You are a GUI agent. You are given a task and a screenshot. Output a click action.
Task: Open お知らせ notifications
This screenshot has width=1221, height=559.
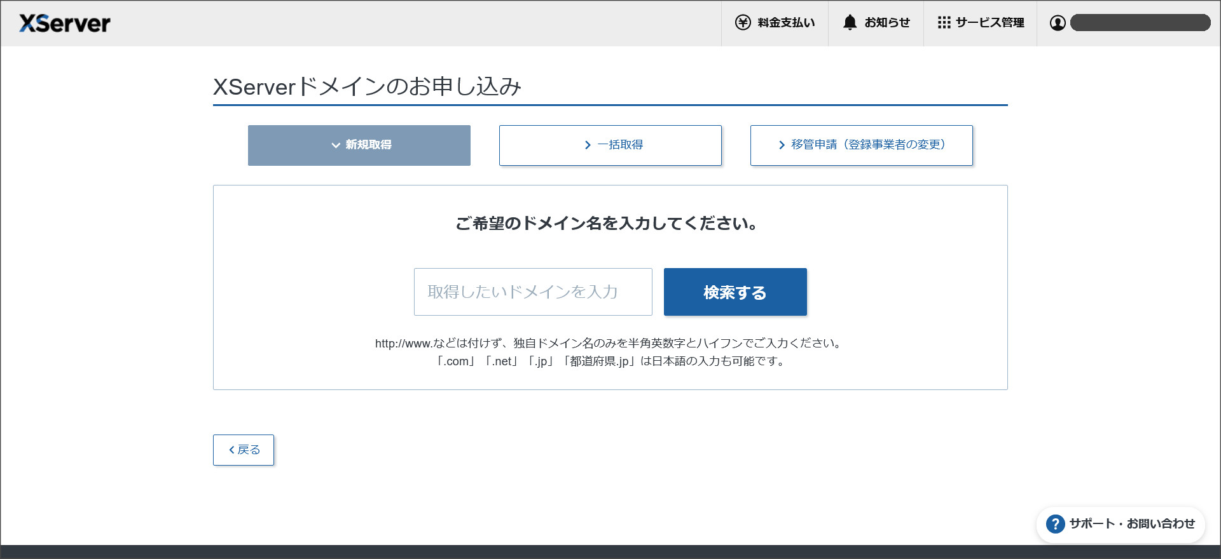point(876,23)
